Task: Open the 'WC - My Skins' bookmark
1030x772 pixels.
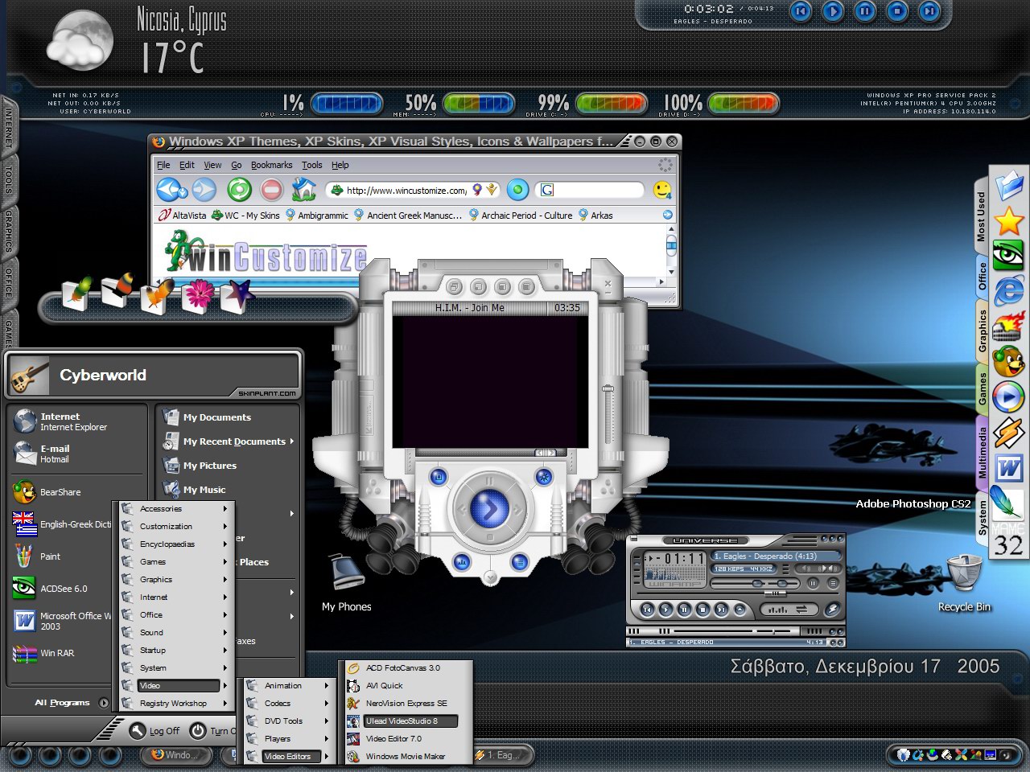Action: 245,216
